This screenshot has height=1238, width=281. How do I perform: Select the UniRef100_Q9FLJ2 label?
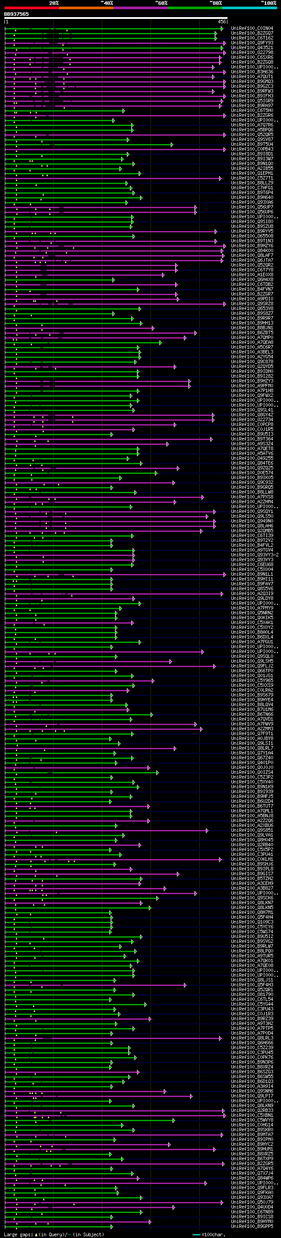pyautogui.click(x=252, y=666)
